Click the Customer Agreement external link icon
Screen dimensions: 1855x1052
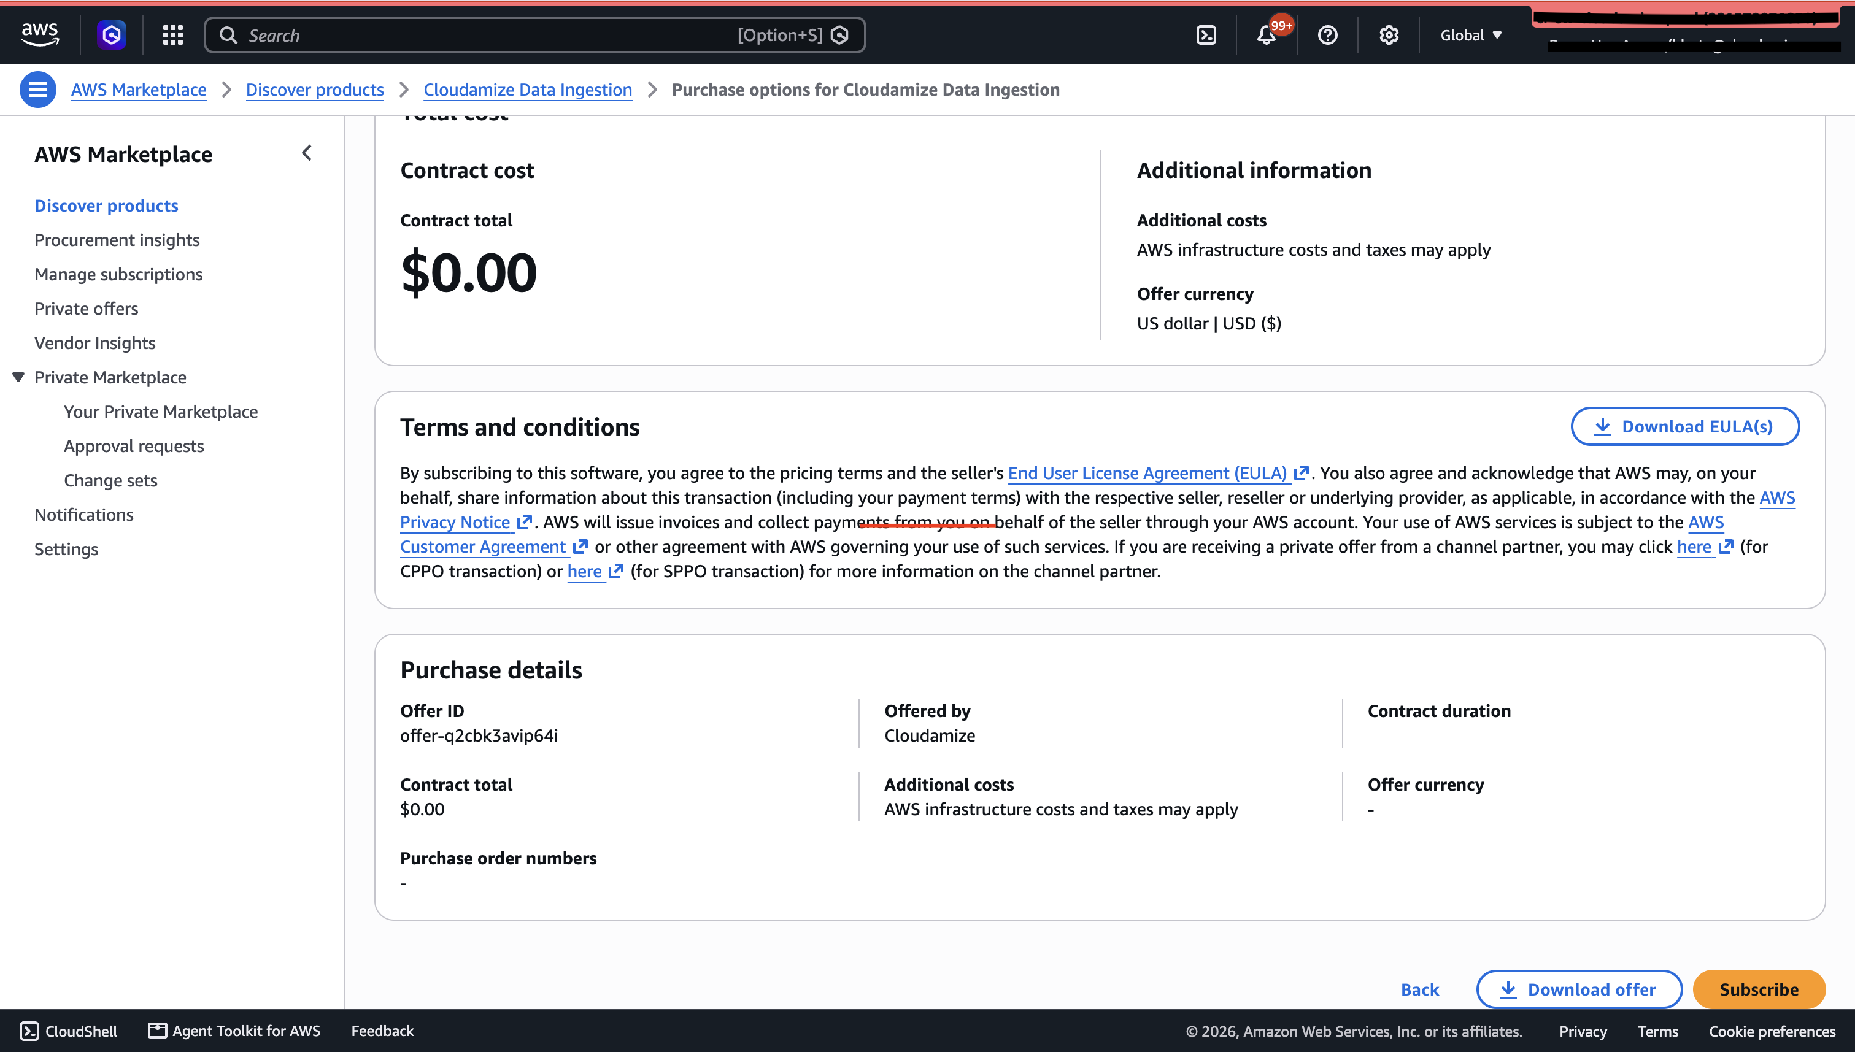coord(580,546)
